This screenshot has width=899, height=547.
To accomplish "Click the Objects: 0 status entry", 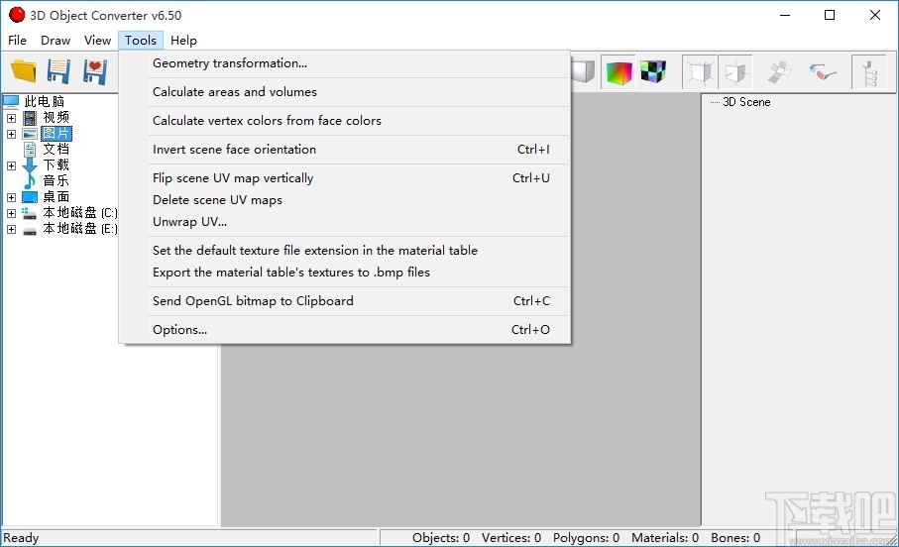I will 441,538.
